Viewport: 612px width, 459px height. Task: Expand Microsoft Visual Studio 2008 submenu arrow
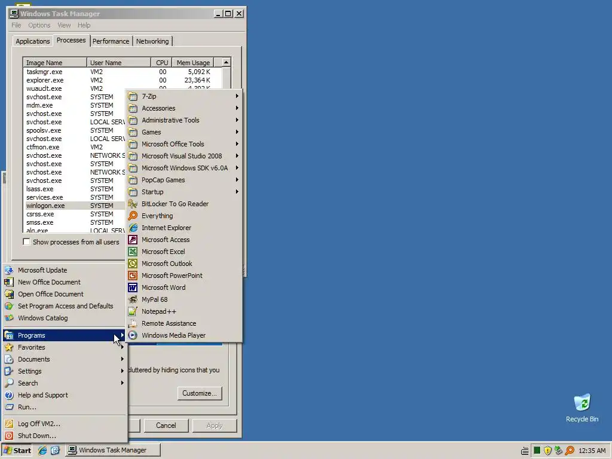pyautogui.click(x=237, y=156)
